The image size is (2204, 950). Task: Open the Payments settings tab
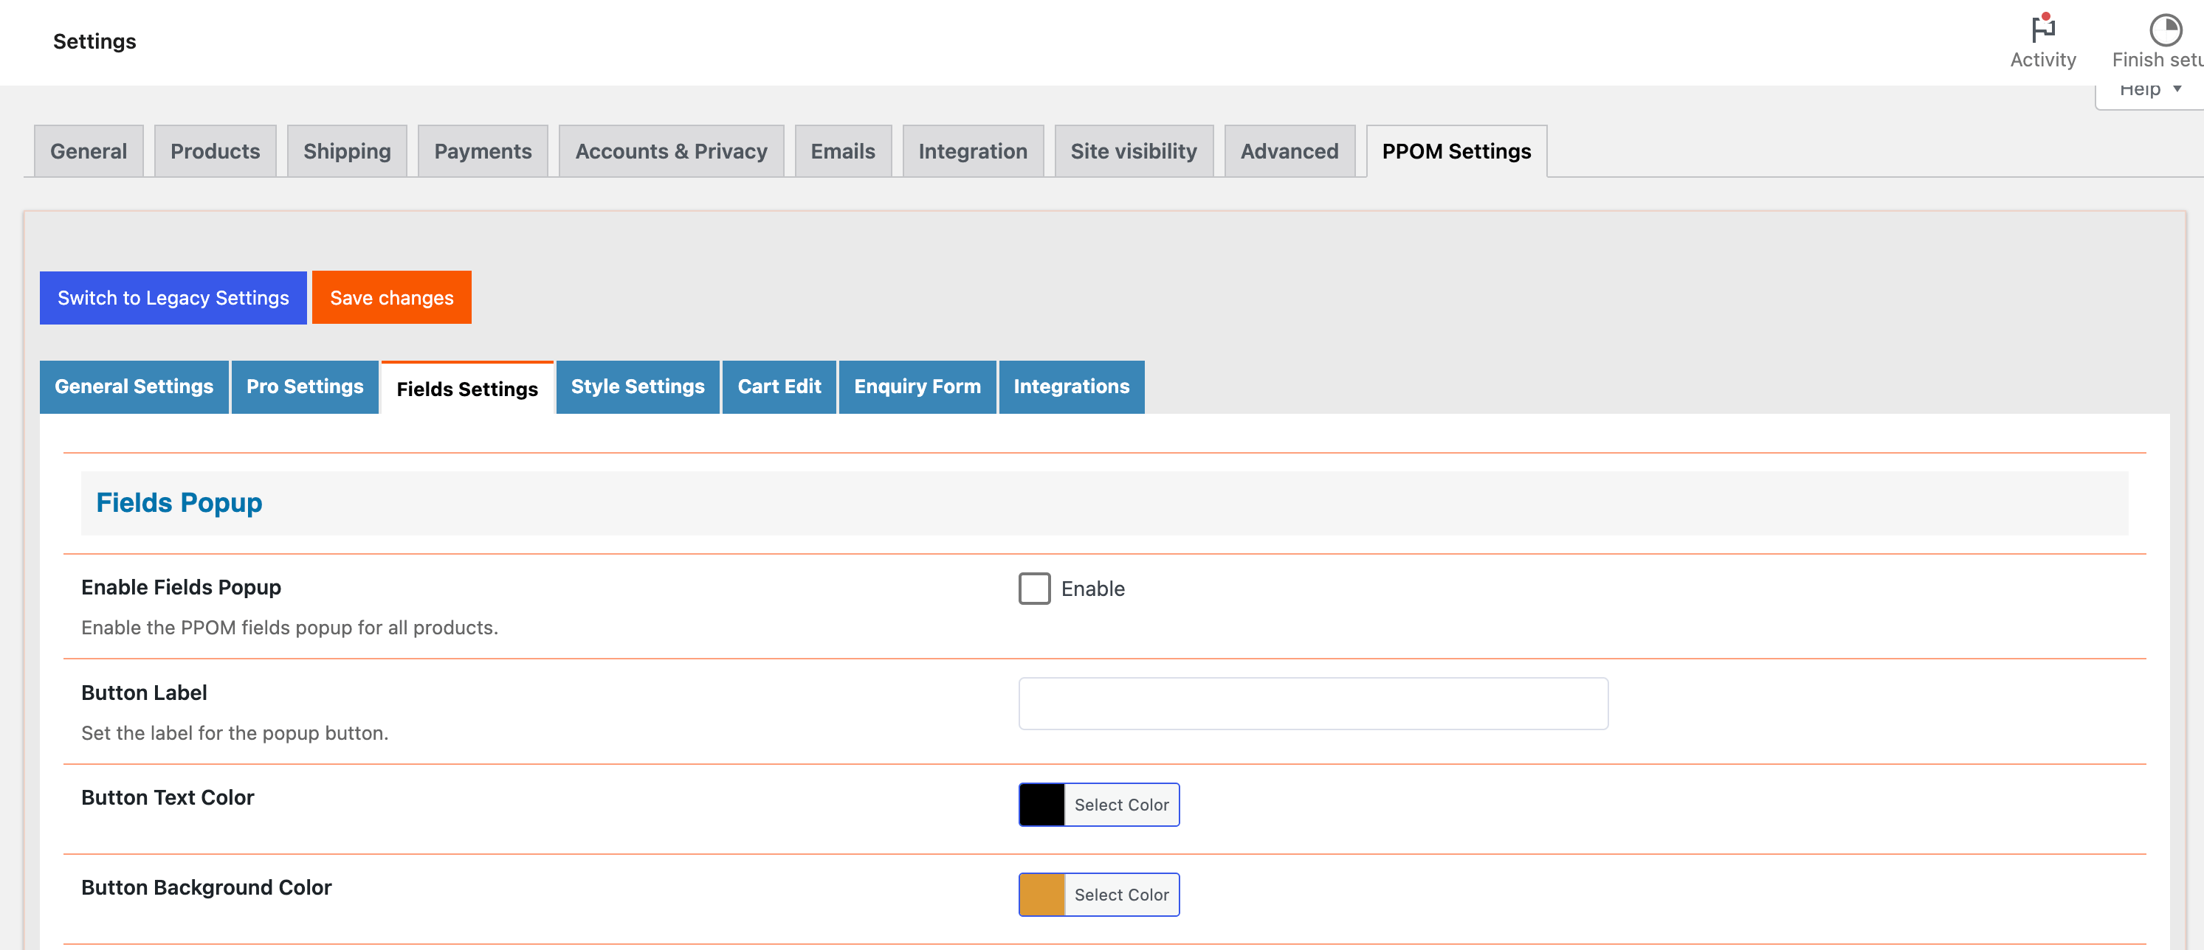[483, 151]
